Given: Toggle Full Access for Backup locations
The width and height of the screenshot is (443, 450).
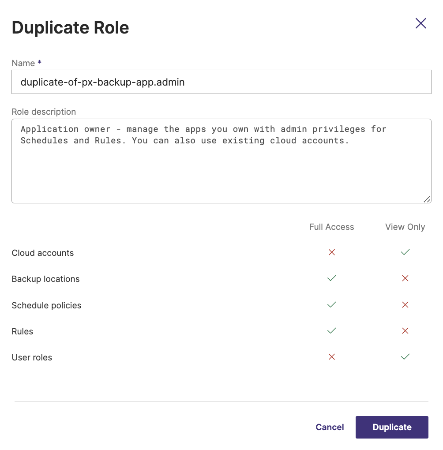Looking at the screenshot, I should [x=332, y=278].
